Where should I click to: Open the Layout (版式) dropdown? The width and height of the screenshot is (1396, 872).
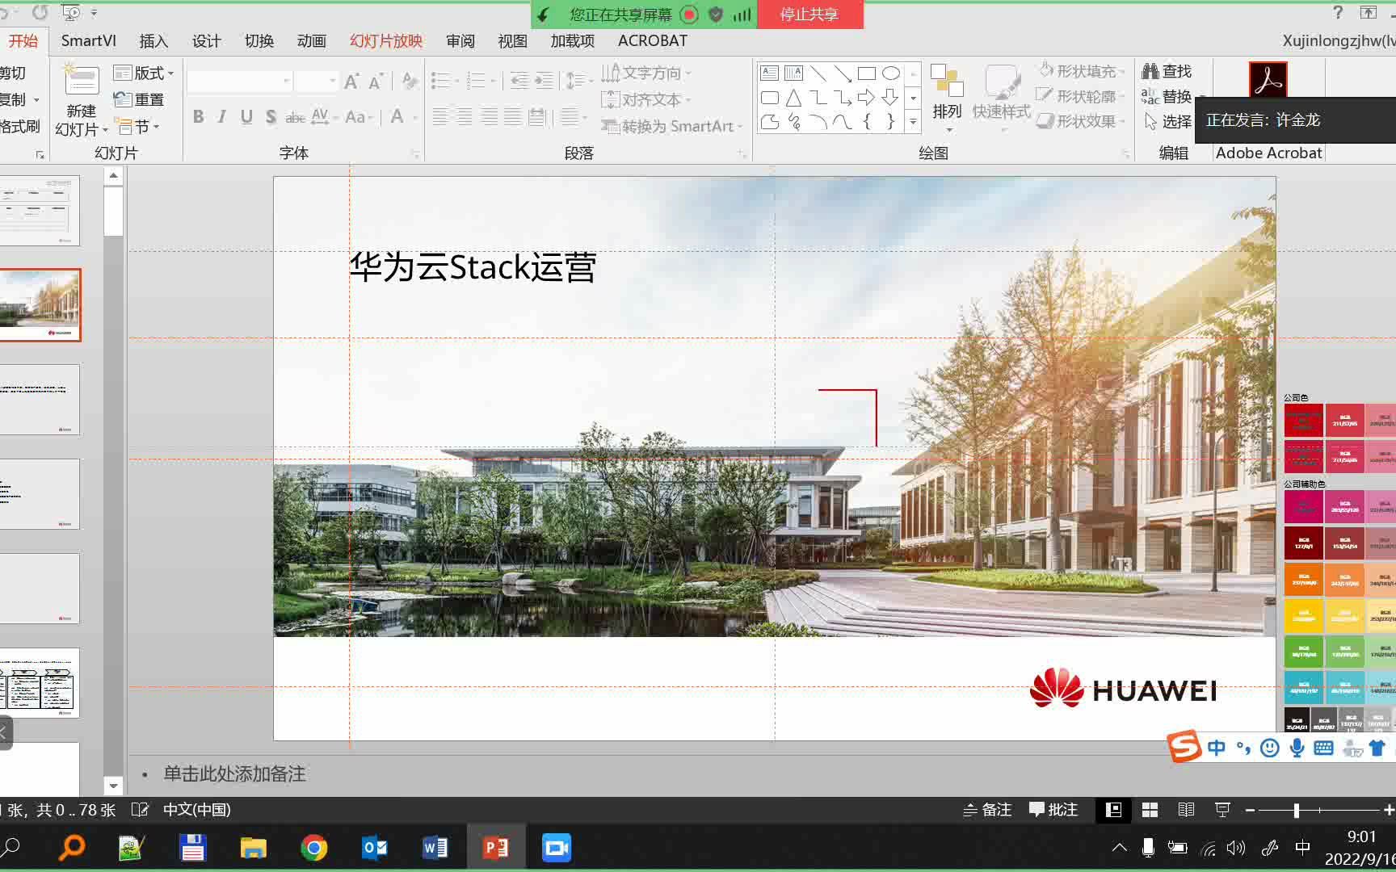[144, 73]
